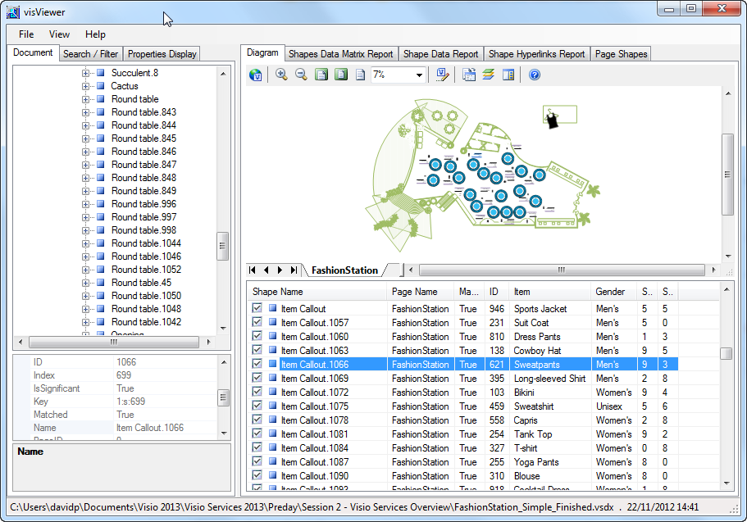The width and height of the screenshot is (747, 522).
Task: Switch to the Shape Data Report tab
Action: 441,53
